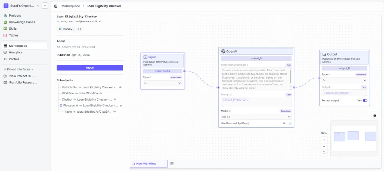The width and height of the screenshot is (384, 171).
Task: Click the Input node Type info icon
Action: click(x=150, y=77)
